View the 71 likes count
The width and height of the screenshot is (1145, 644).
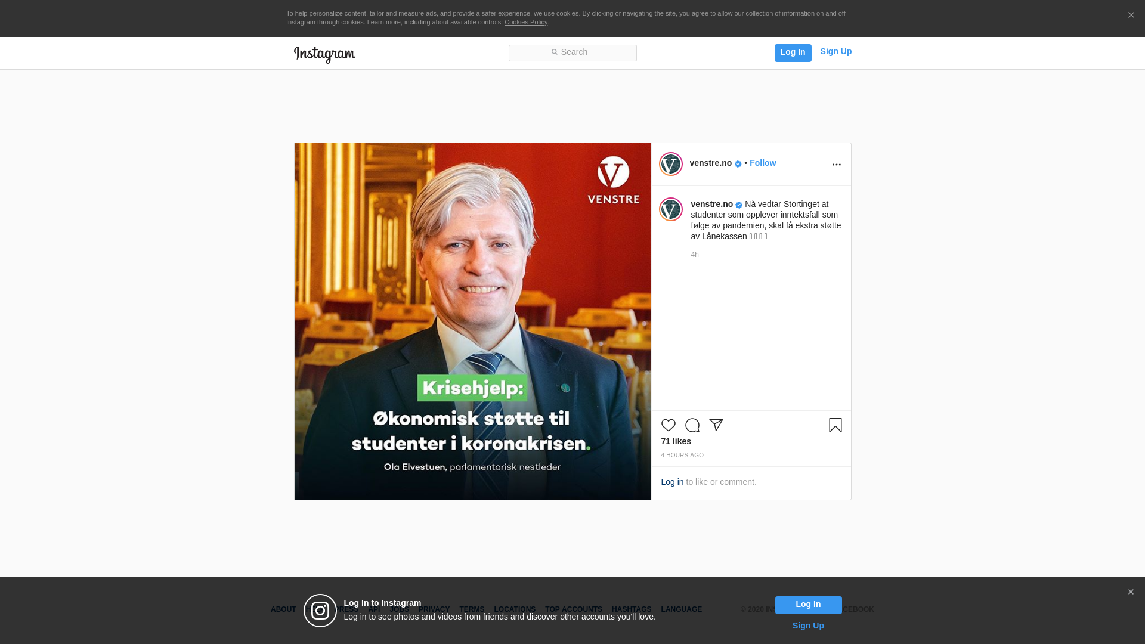[676, 441]
